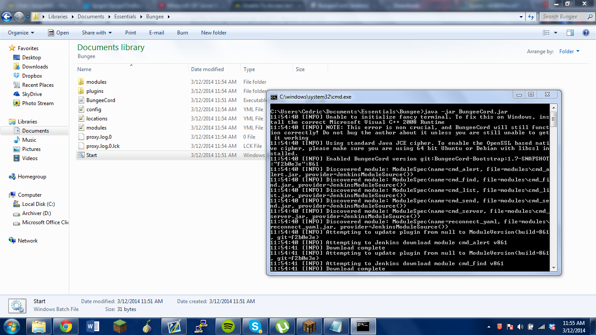The image size is (596, 335).
Task: Expand the Share with dropdown
Action: [96, 32]
